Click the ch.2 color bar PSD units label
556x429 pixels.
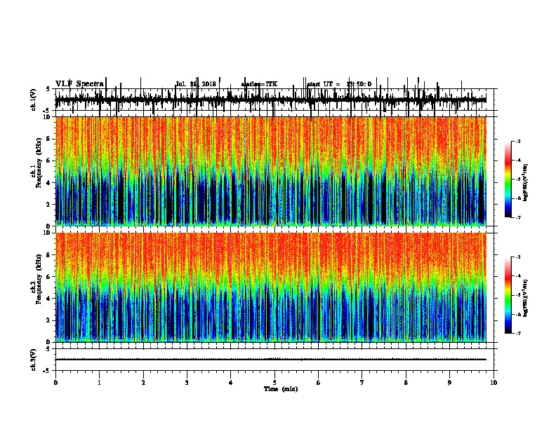525,298
